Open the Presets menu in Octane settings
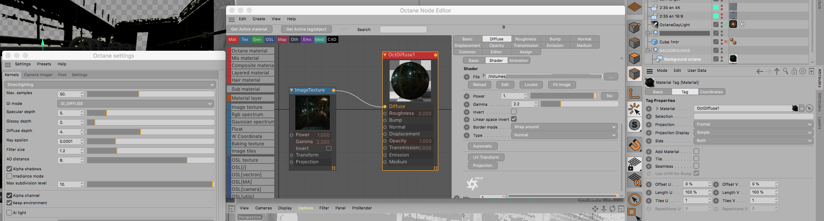This screenshot has height=221, width=824. point(44,64)
